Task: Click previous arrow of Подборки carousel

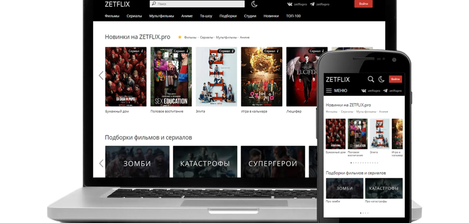Action: coord(101,163)
